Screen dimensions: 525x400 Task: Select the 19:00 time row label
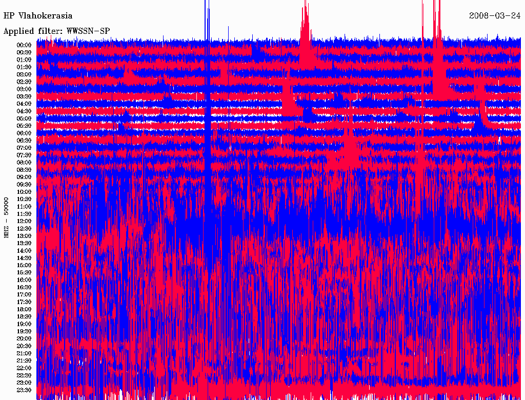24,324
